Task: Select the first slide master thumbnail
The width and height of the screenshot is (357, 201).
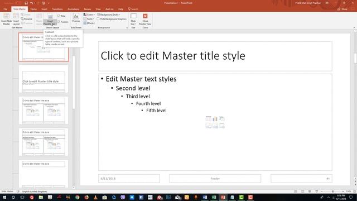Action: click(44, 47)
